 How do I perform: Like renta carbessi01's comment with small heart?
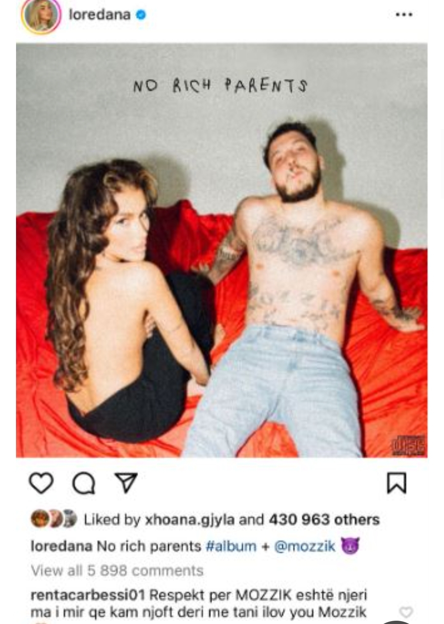point(406,612)
